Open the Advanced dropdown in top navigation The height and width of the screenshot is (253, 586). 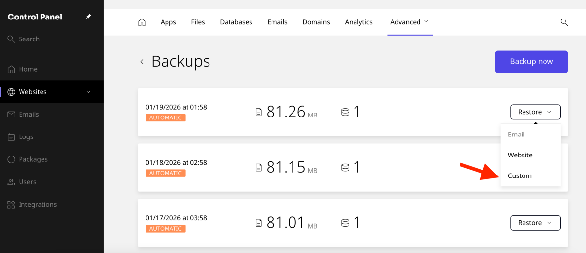pyautogui.click(x=409, y=22)
